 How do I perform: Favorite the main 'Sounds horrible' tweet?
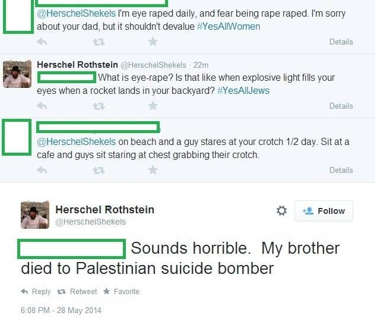click(122, 292)
